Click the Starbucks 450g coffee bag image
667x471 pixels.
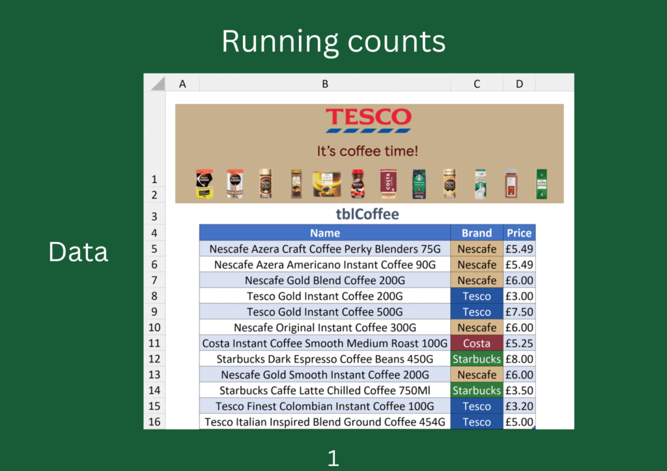(x=418, y=184)
